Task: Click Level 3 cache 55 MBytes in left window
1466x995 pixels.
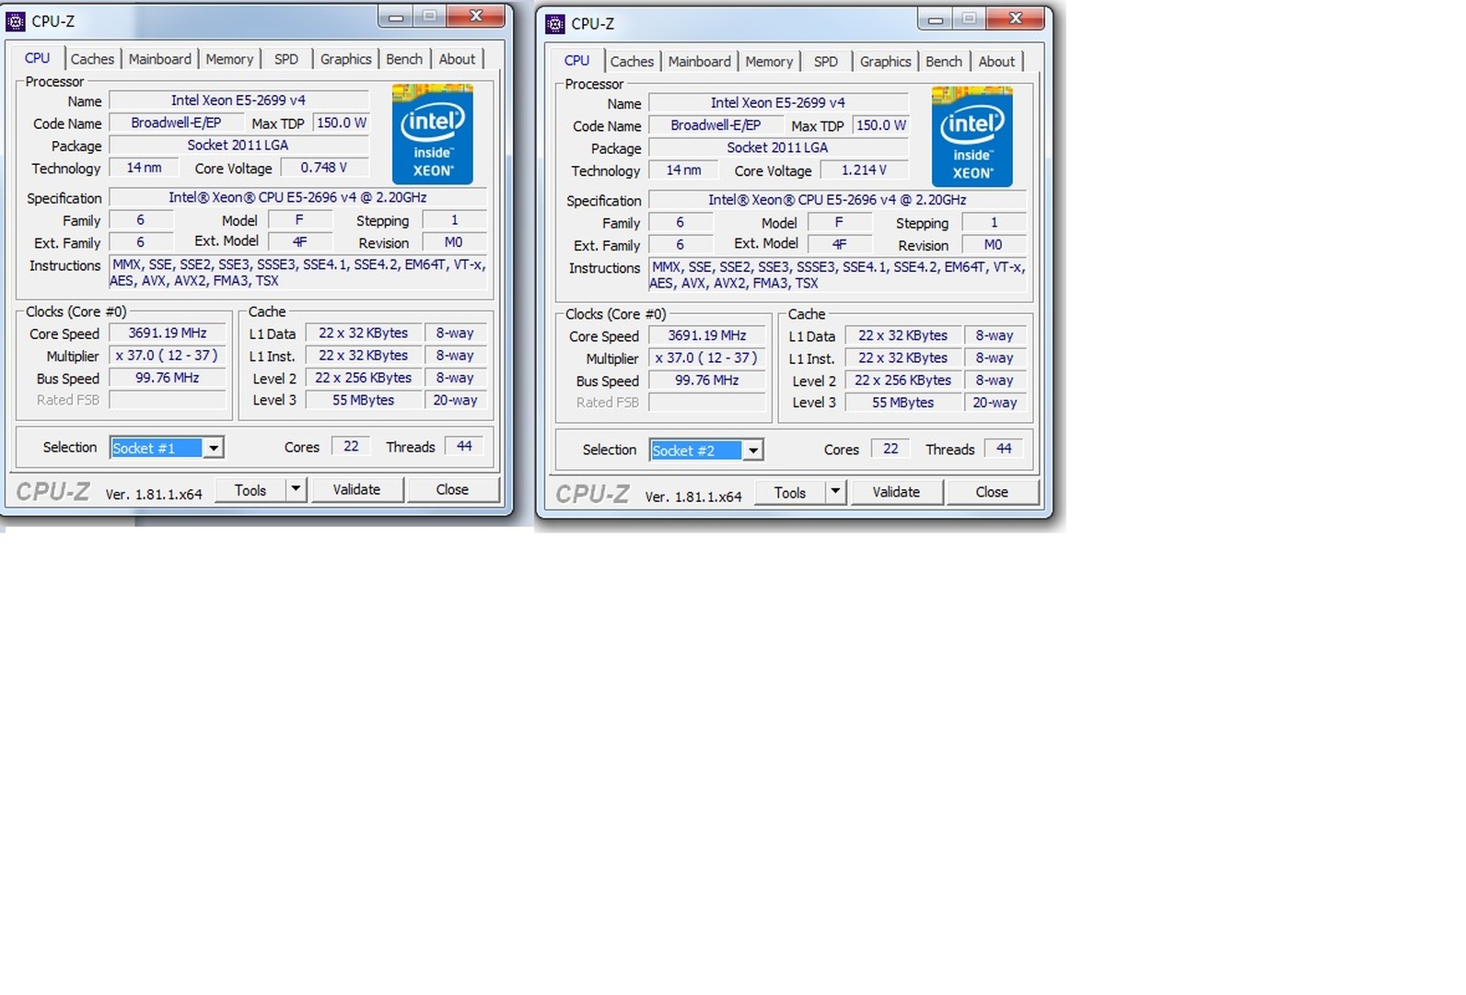Action: pos(364,401)
